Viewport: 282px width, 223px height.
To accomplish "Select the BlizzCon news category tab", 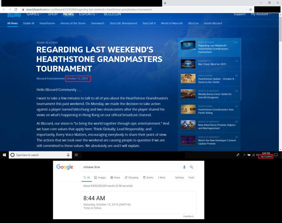I will (x=193, y=23).
